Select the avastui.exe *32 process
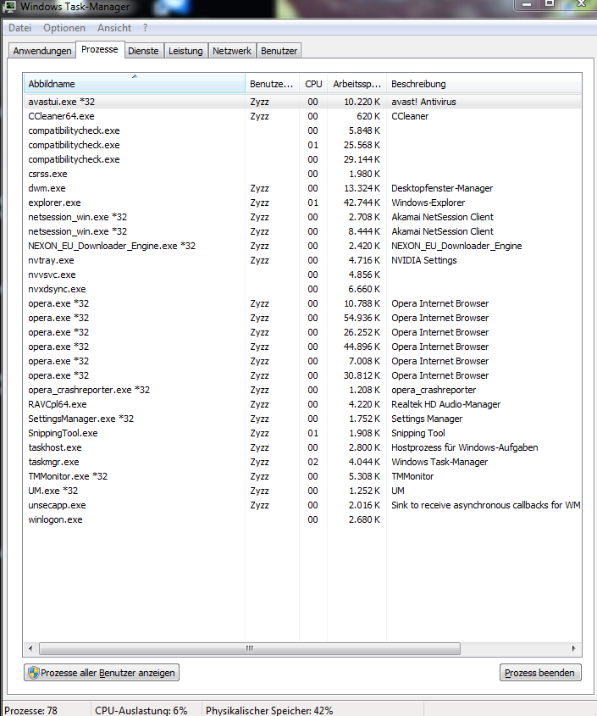This screenshot has height=716, width=597. pyautogui.click(x=302, y=102)
